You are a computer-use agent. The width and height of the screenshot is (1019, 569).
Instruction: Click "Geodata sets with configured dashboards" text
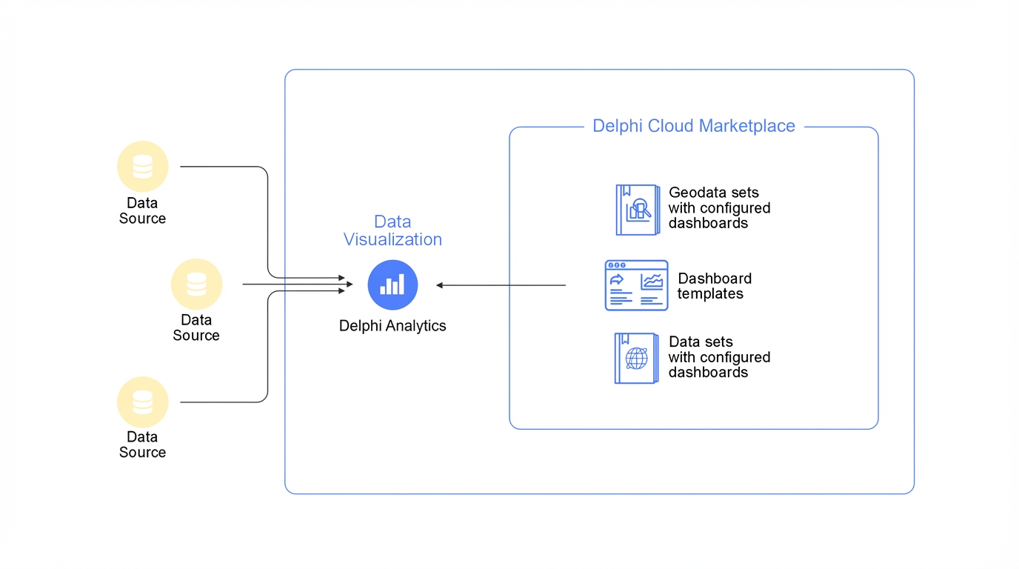(x=719, y=208)
